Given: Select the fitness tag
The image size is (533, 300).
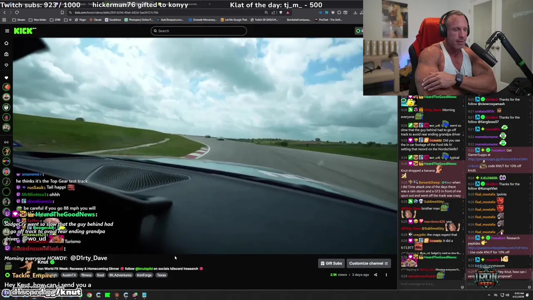Looking at the screenshot, I should pos(86,275).
